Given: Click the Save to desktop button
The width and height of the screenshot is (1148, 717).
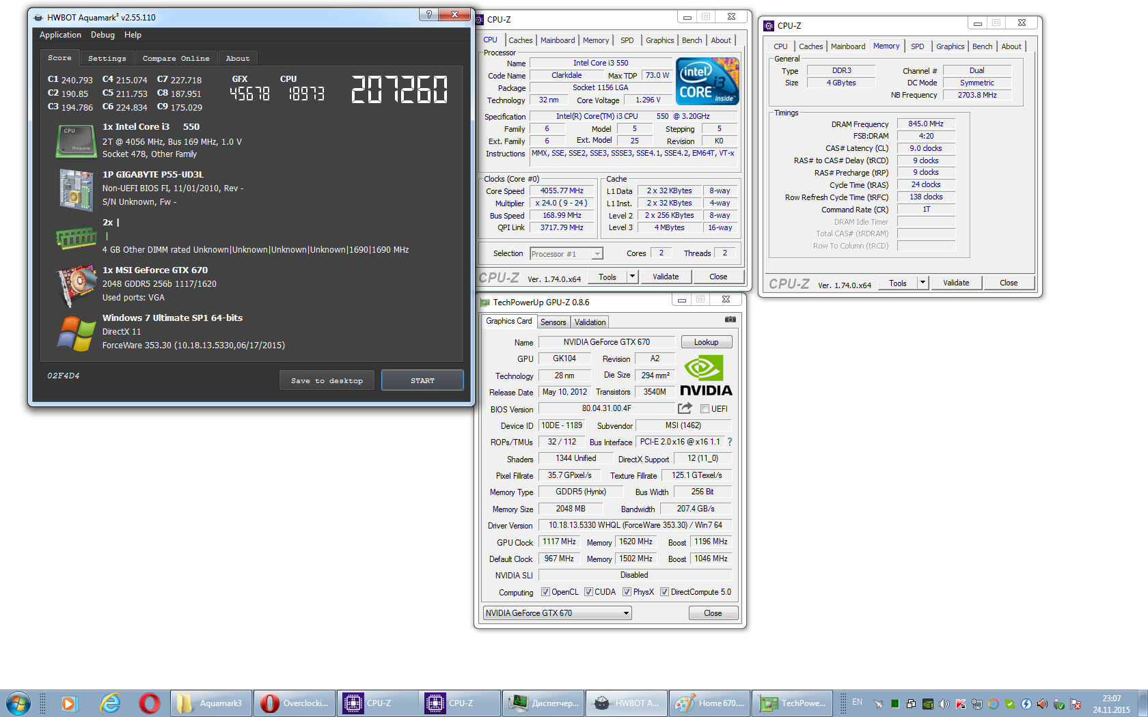Looking at the screenshot, I should [327, 380].
